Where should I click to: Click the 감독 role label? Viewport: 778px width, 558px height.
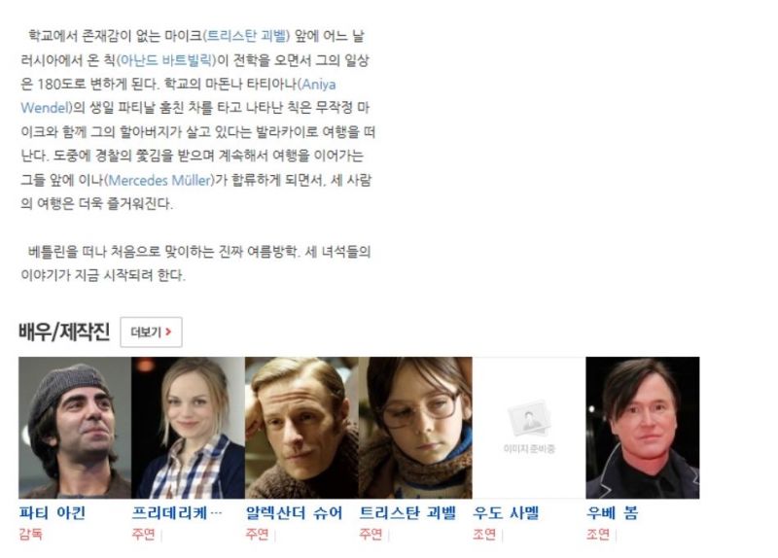[x=31, y=535]
